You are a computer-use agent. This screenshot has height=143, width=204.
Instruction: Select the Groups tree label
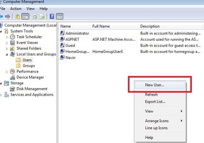(29, 66)
